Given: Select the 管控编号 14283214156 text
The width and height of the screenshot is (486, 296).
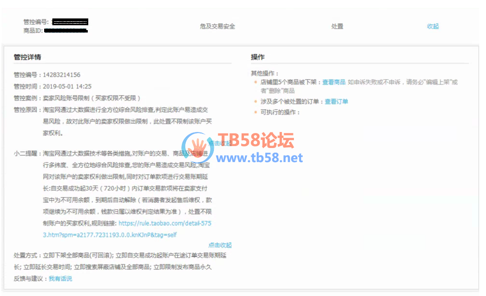Looking at the screenshot, I should [47, 75].
